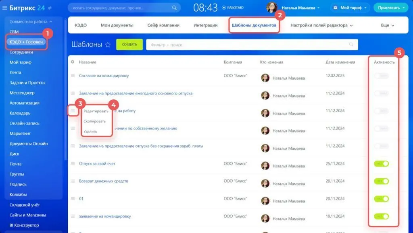Click the gear icon in table header
This screenshot has width=413, height=233.
click(x=73, y=62)
